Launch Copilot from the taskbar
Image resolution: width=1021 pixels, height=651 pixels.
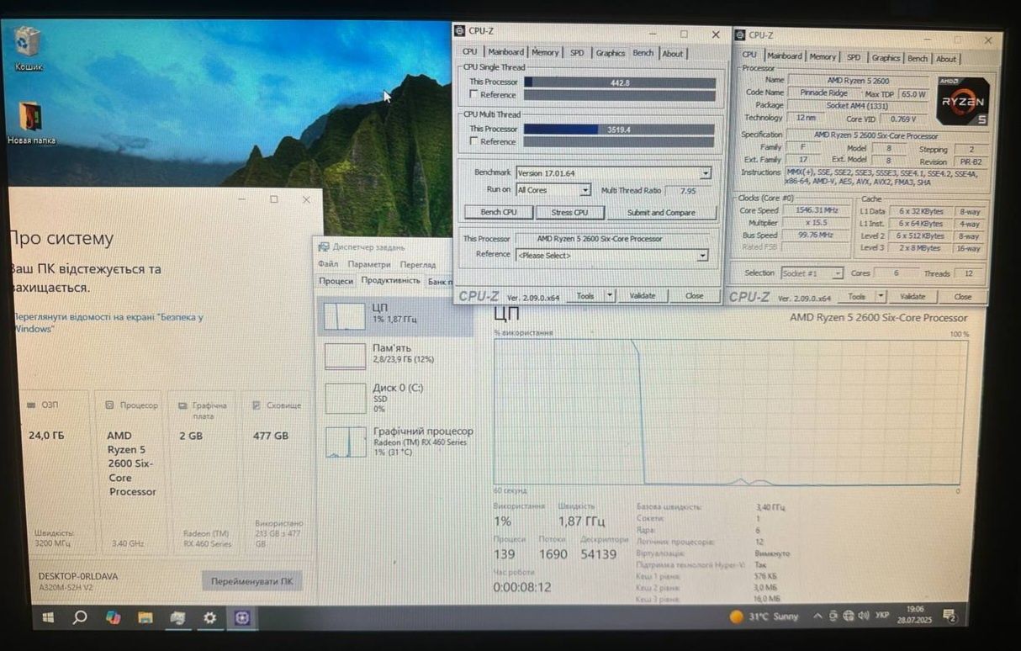point(113,618)
